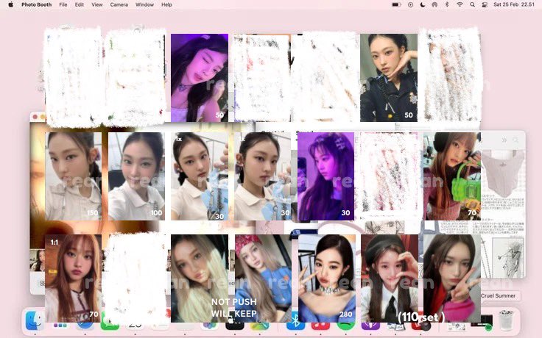
Task: Click the Cruel Summer label
Action: tap(498, 295)
